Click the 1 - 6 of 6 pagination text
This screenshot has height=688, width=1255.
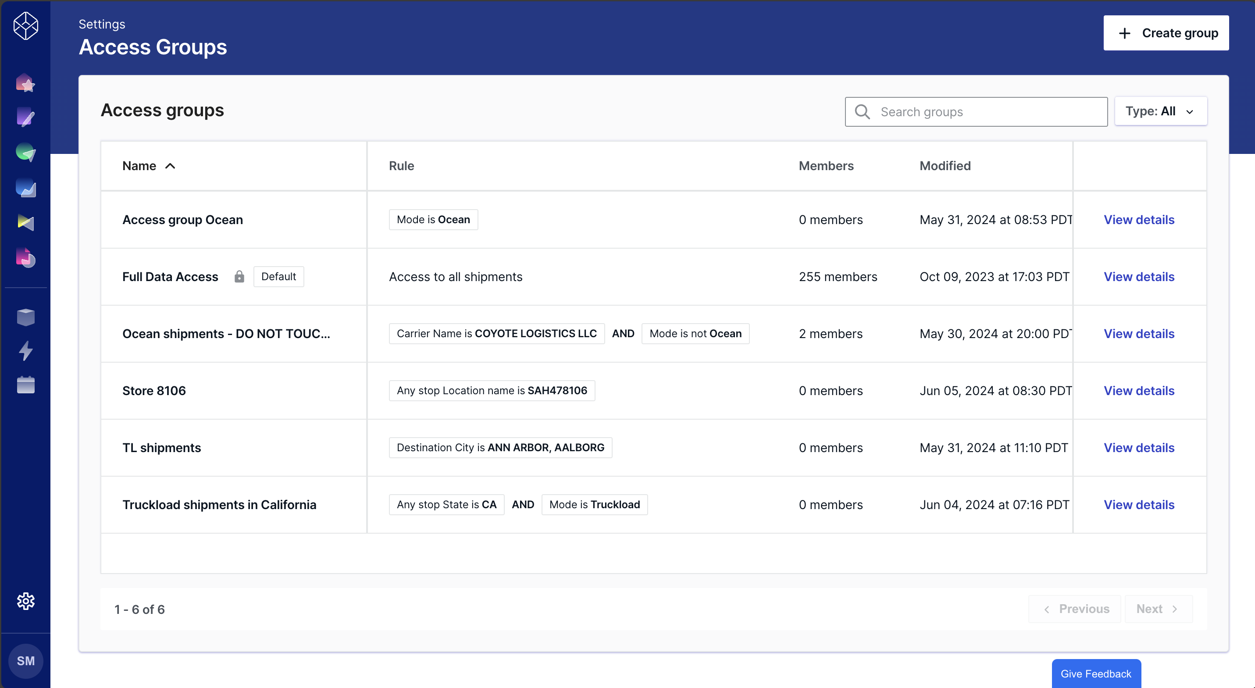139,610
